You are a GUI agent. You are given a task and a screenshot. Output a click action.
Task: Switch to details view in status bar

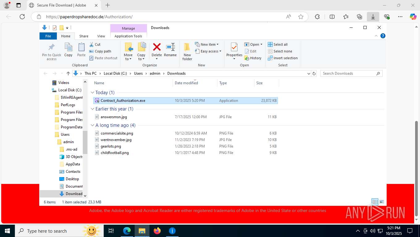(x=375, y=202)
